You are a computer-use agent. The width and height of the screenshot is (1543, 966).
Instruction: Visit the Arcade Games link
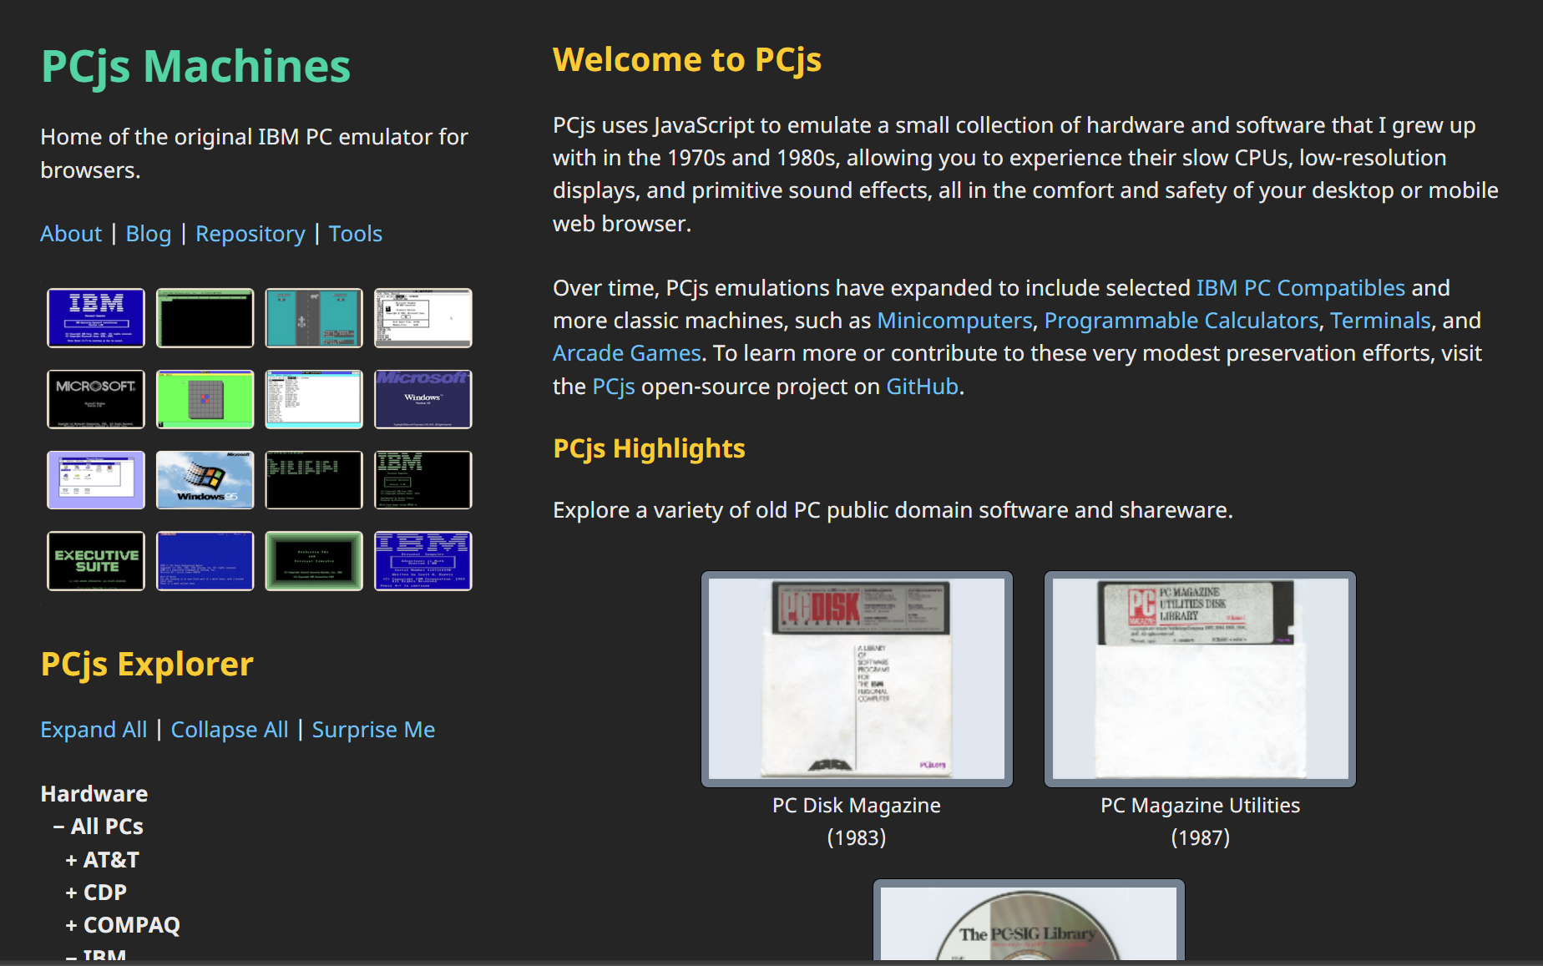(627, 353)
